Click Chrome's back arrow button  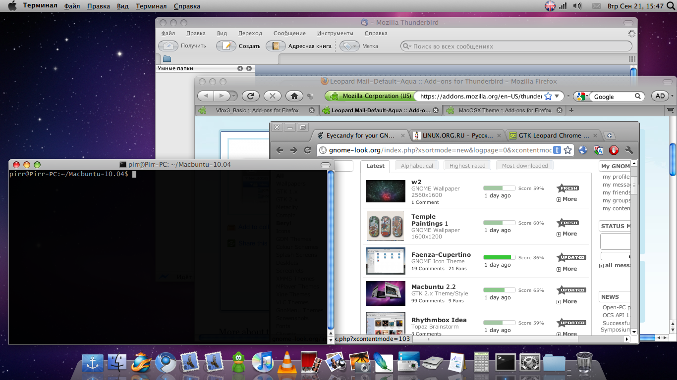click(280, 150)
